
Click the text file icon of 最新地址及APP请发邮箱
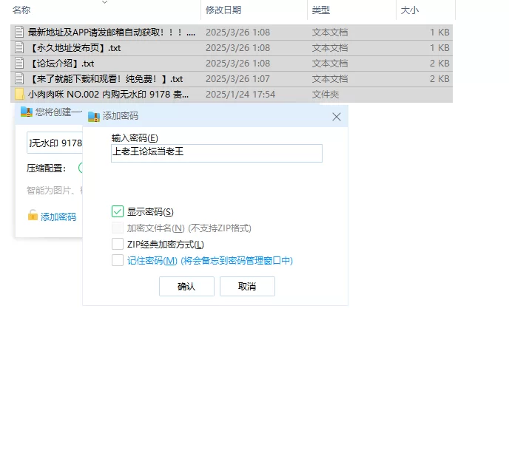pyautogui.click(x=19, y=32)
